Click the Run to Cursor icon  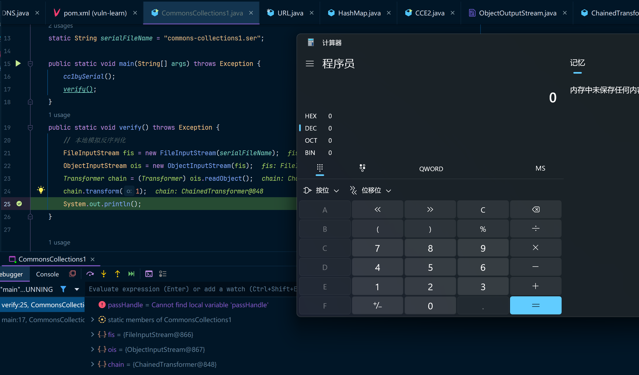tap(131, 274)
